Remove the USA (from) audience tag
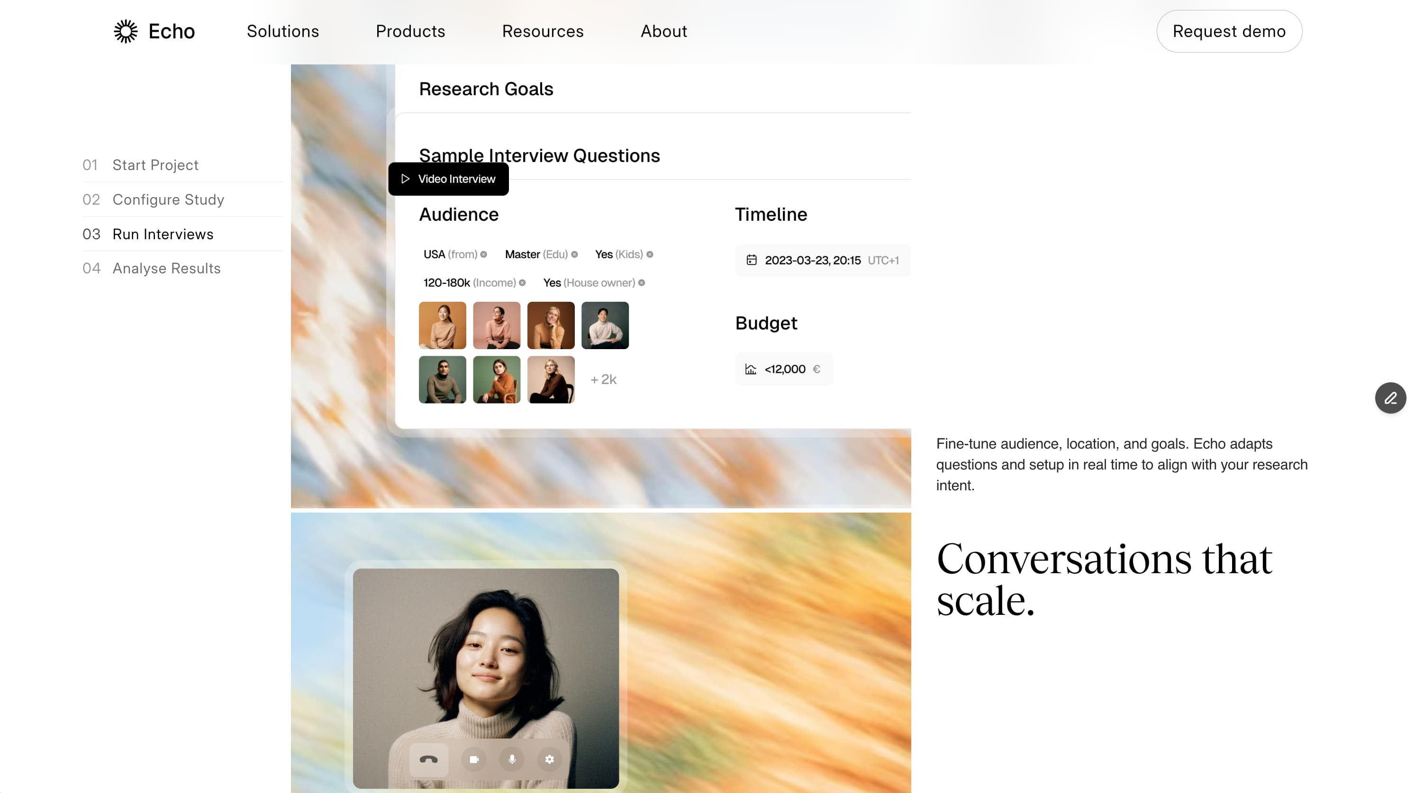The width and height of the screenshot is (1415, 793). click(483, 254)
